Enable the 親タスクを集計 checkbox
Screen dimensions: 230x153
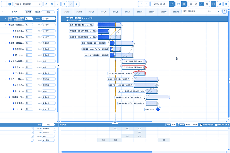coord(216,125)
